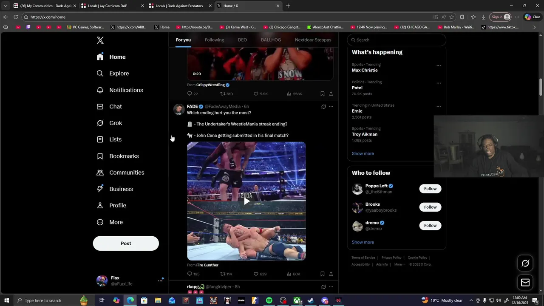Open Profile in the sidebar
This screenshot has height=306, width=544.
(x=111, y=205)
